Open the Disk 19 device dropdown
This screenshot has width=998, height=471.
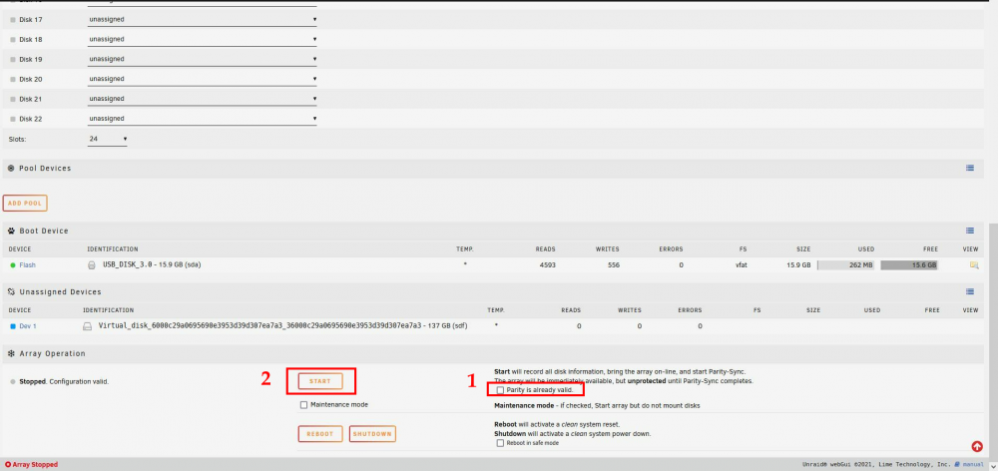point(203,59)
